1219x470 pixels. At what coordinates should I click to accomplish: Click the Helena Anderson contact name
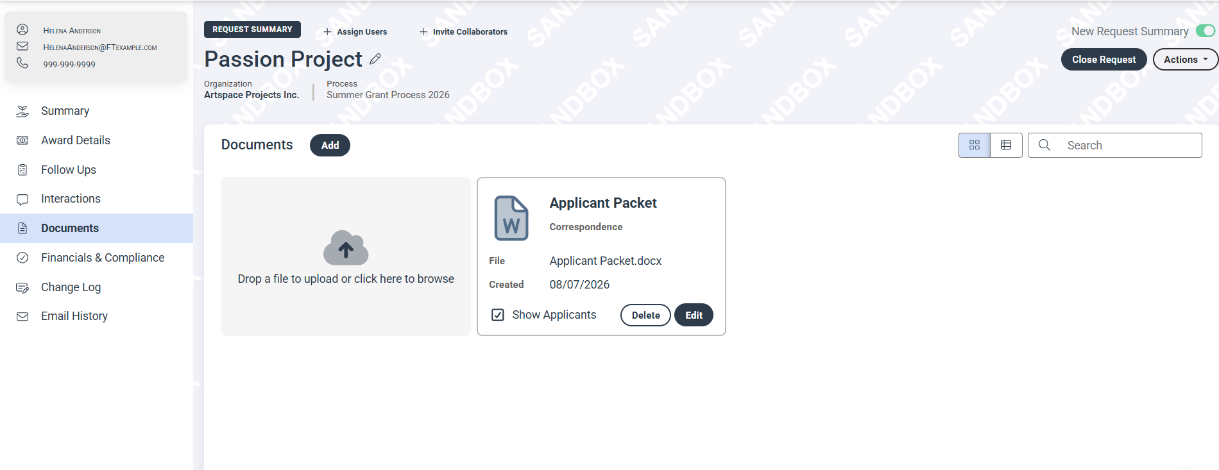[x=72, y=31]
